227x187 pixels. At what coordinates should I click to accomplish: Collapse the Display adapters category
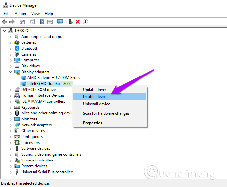click(x=10, y=72)
